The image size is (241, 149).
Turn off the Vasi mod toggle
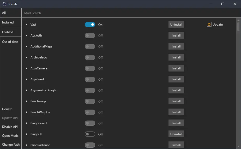coord(90,25)
